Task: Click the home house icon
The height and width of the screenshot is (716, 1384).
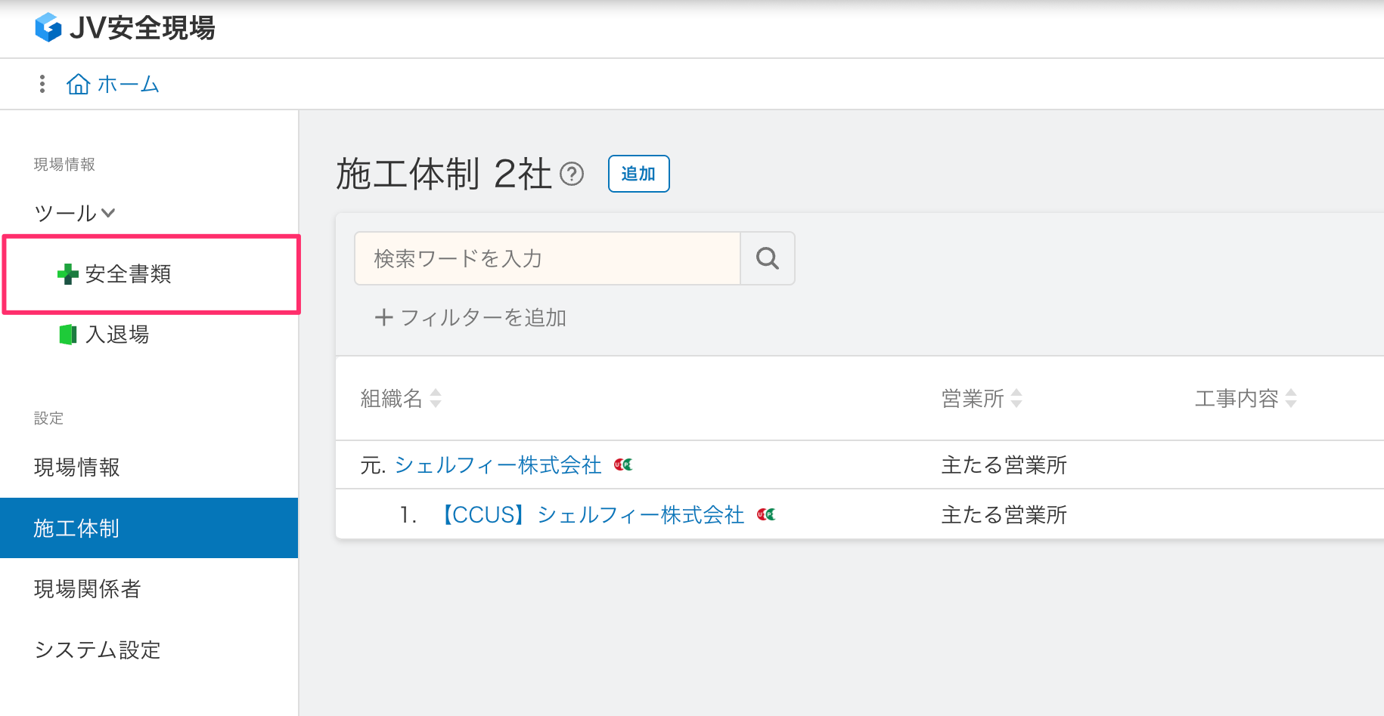Action: (78, 84)
